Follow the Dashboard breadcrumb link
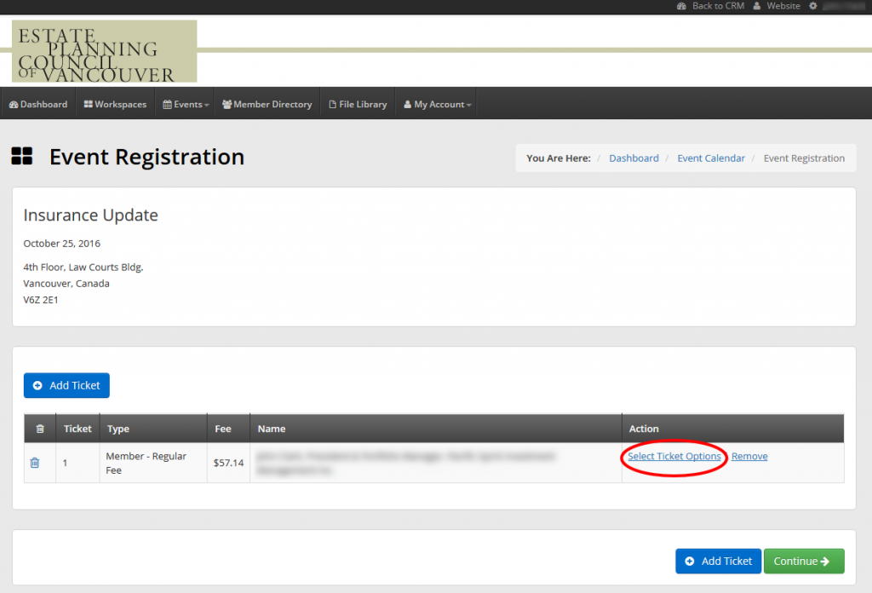872x593 pixels. coord(634,158)
